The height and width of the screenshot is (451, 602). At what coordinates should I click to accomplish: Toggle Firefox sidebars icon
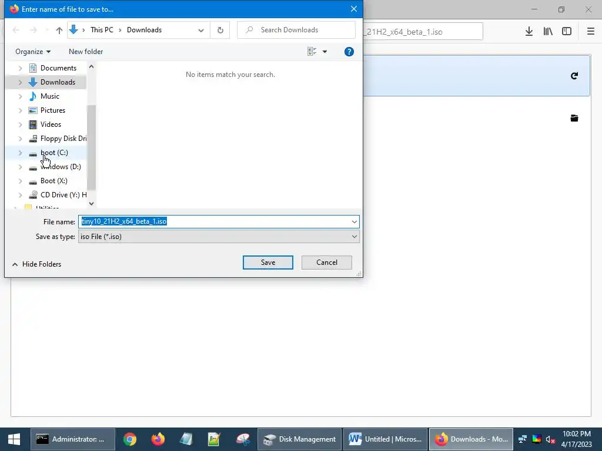coord(567,32)
